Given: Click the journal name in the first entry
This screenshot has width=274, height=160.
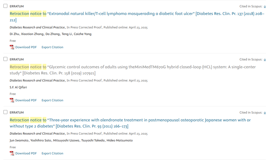Looking at the screenshot, I should tap(37, 27).
